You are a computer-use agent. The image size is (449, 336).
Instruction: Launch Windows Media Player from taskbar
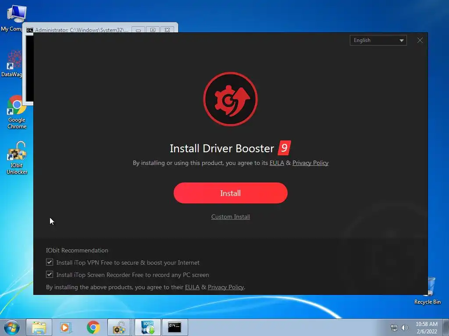point(66,327)
